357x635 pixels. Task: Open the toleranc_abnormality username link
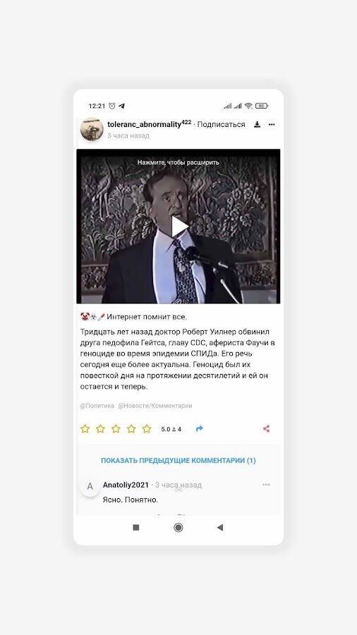tap(144, 125)
